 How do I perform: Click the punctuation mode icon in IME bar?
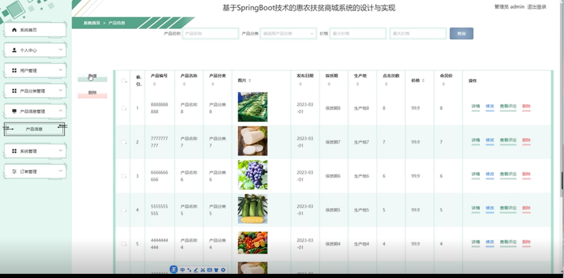click(x=189, y=270)
